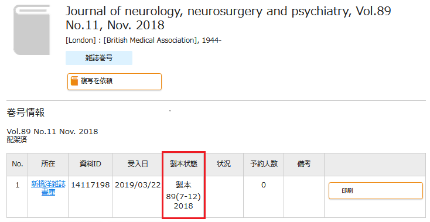Screen dimensions: 430x222
Task: Click the 備考 column header
Action: [304, 164]
